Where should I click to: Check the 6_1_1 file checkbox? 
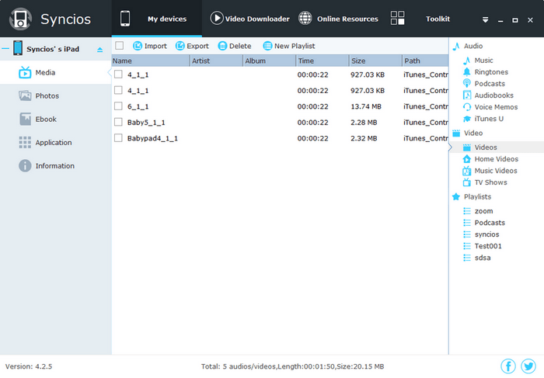pos(118,106)
